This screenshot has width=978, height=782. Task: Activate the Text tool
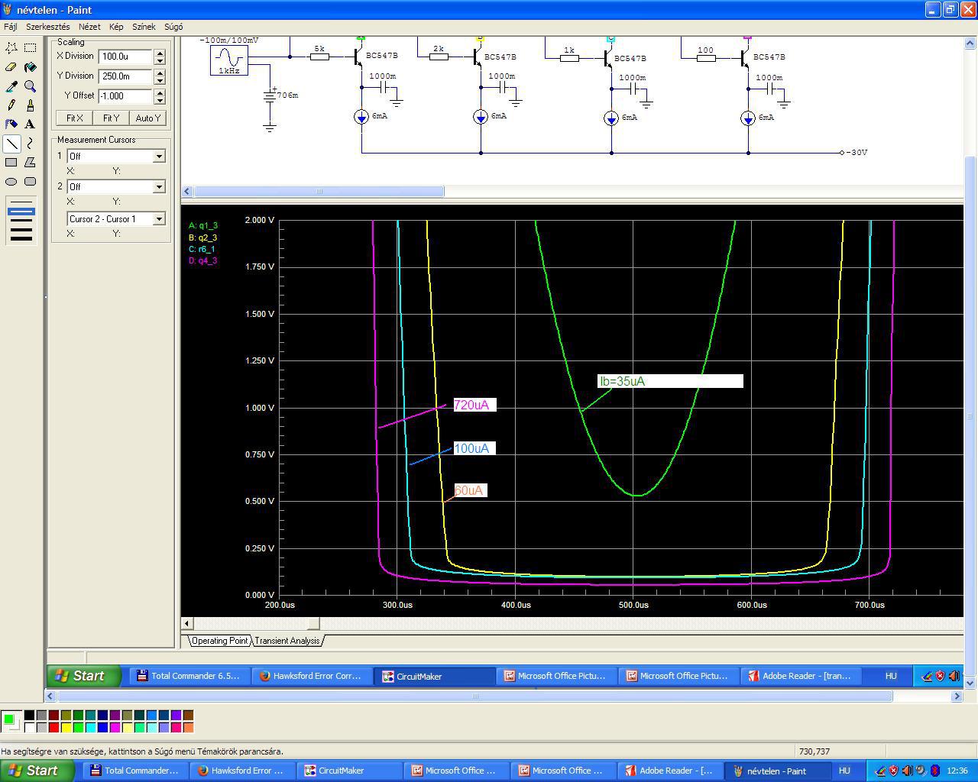coord(30,124)
